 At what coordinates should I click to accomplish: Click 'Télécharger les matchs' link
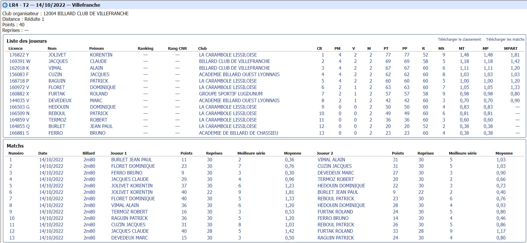point(505,40)
